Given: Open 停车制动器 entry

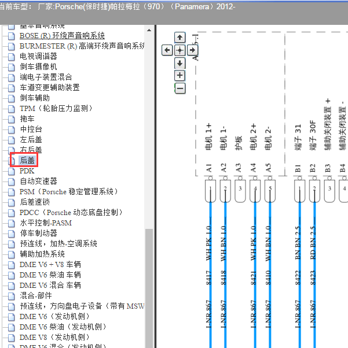Looking at the screenshot, I should click(x=38, y=234).
